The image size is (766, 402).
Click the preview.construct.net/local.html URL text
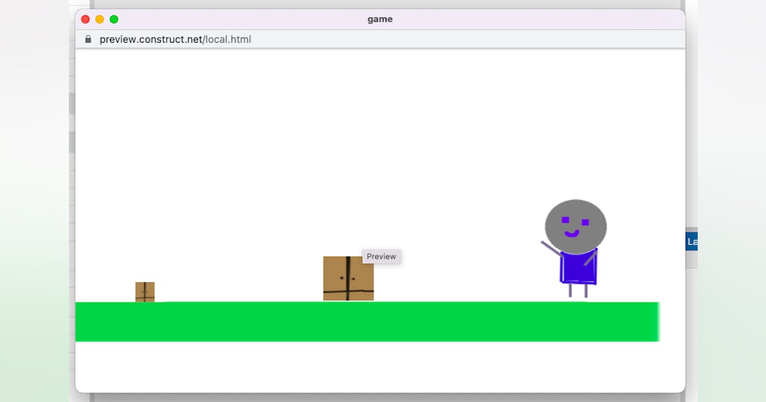pos(175,40)
